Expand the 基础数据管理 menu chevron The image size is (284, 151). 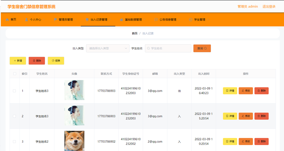pyautogui.click(x=145, y=20)
